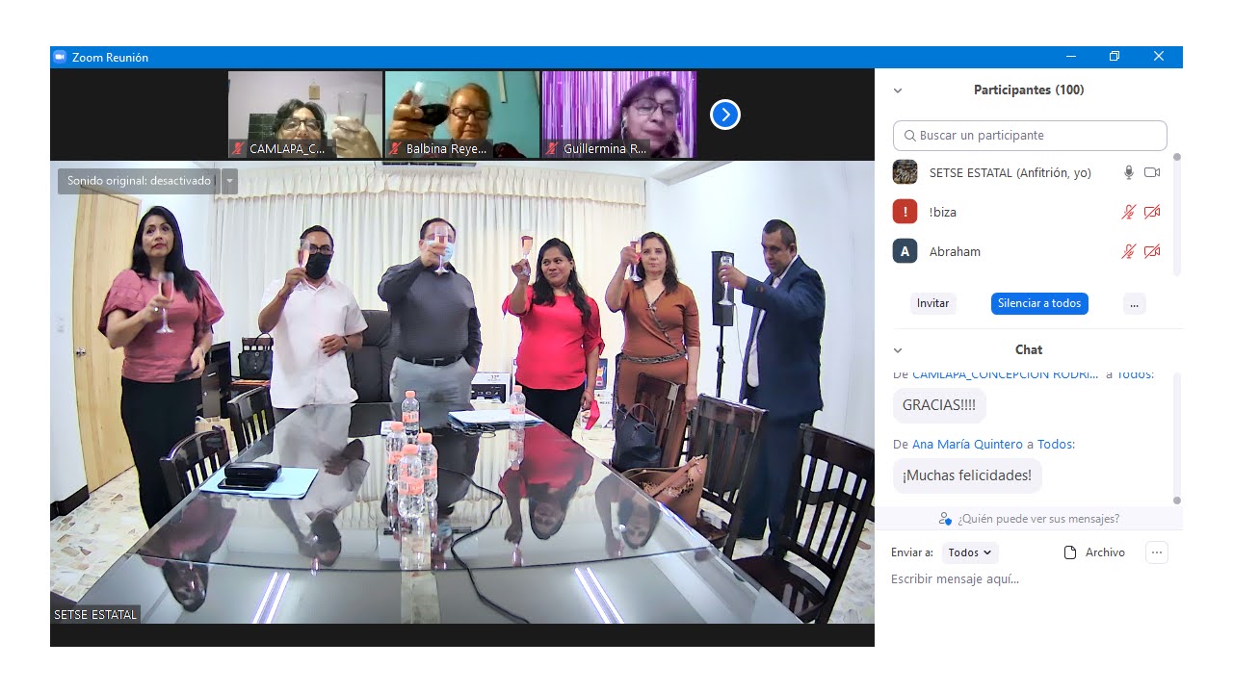Focus the Buscar un participante search field
Viewport: 1233px width, 693px height.
tap(1030, 136)
